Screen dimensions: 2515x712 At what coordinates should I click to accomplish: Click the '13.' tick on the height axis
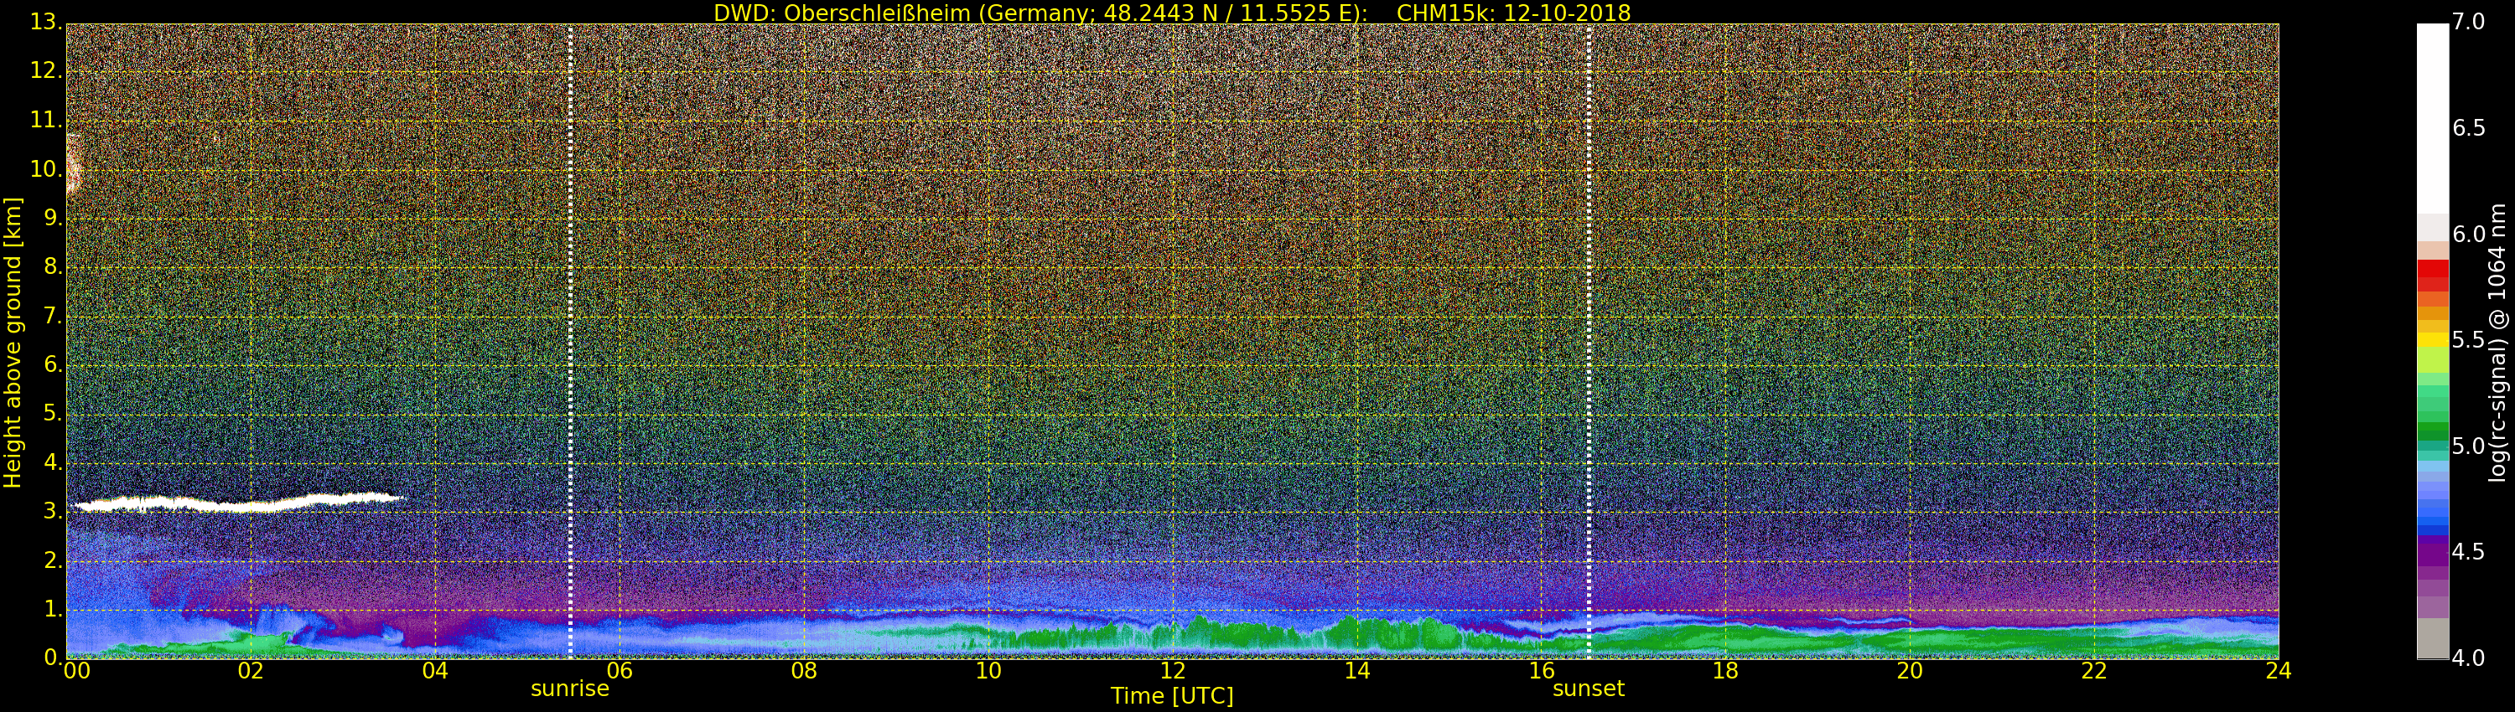tap(46, 23)
